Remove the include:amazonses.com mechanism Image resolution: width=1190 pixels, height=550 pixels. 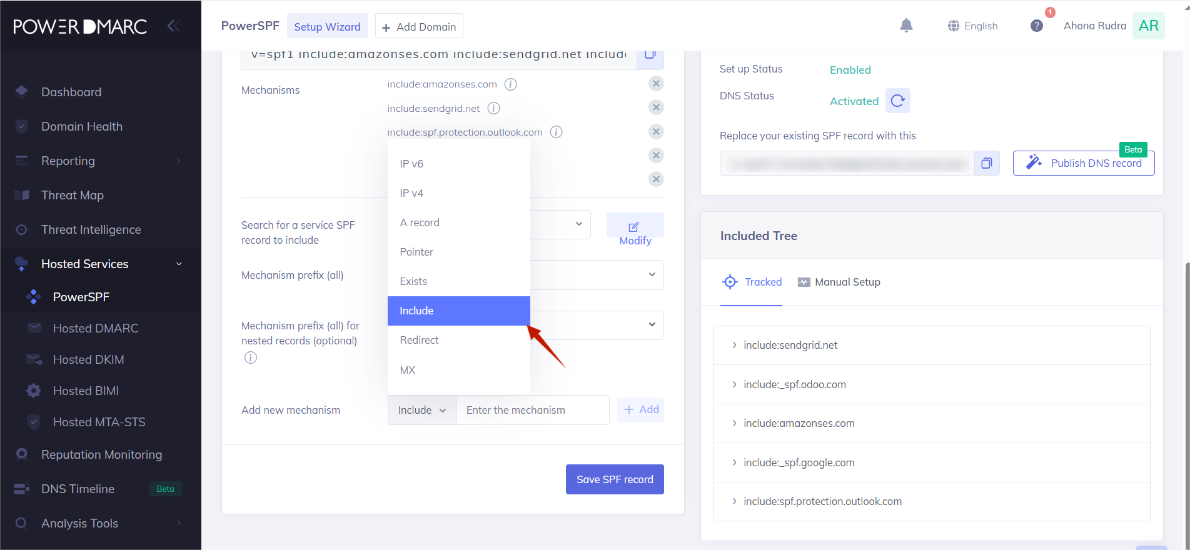pos(656,84)
